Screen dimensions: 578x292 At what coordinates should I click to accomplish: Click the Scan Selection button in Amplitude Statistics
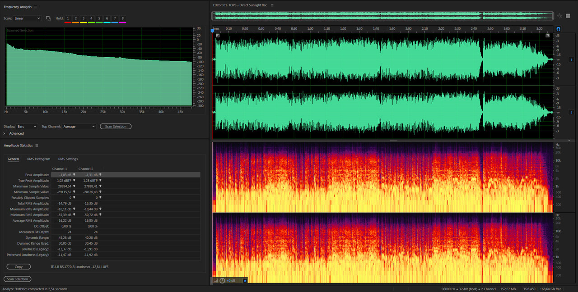pyautogui.click(x=17, y=279)
